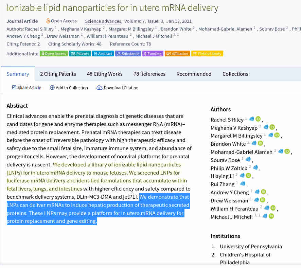This screenshot has width=301, height=268.
Task: Open Margaret M Billingsley's green ORCID iD icon
Action: tap(277, 135)
